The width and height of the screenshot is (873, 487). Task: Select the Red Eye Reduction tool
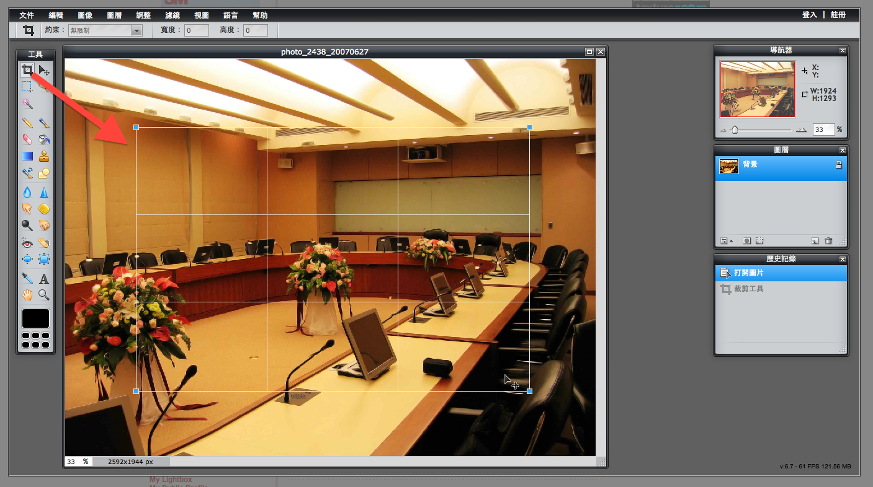click(x=27, y=242)
